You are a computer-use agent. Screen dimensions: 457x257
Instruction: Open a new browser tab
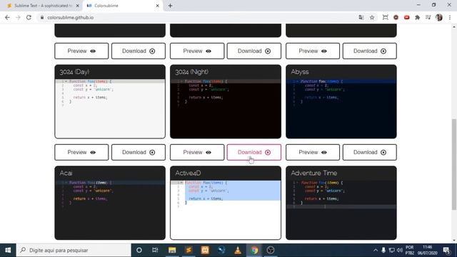point(170,6)
